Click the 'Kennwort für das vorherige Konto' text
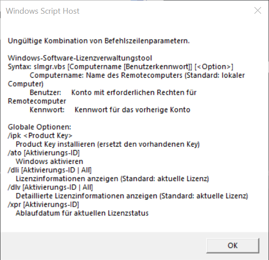The width and height of the screenshot is (269, 260). coord(132,110)
